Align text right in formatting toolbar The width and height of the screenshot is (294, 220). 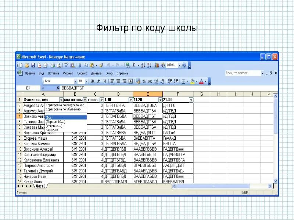(124, 81)
